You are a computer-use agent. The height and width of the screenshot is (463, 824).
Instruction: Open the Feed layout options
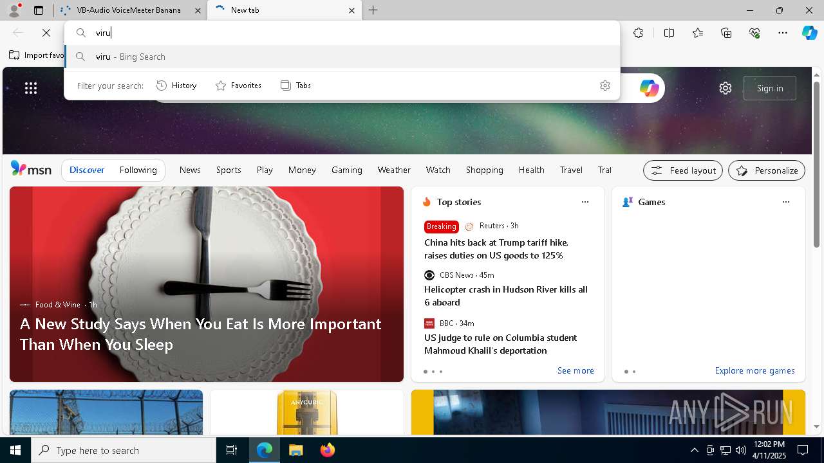[683, 170]
